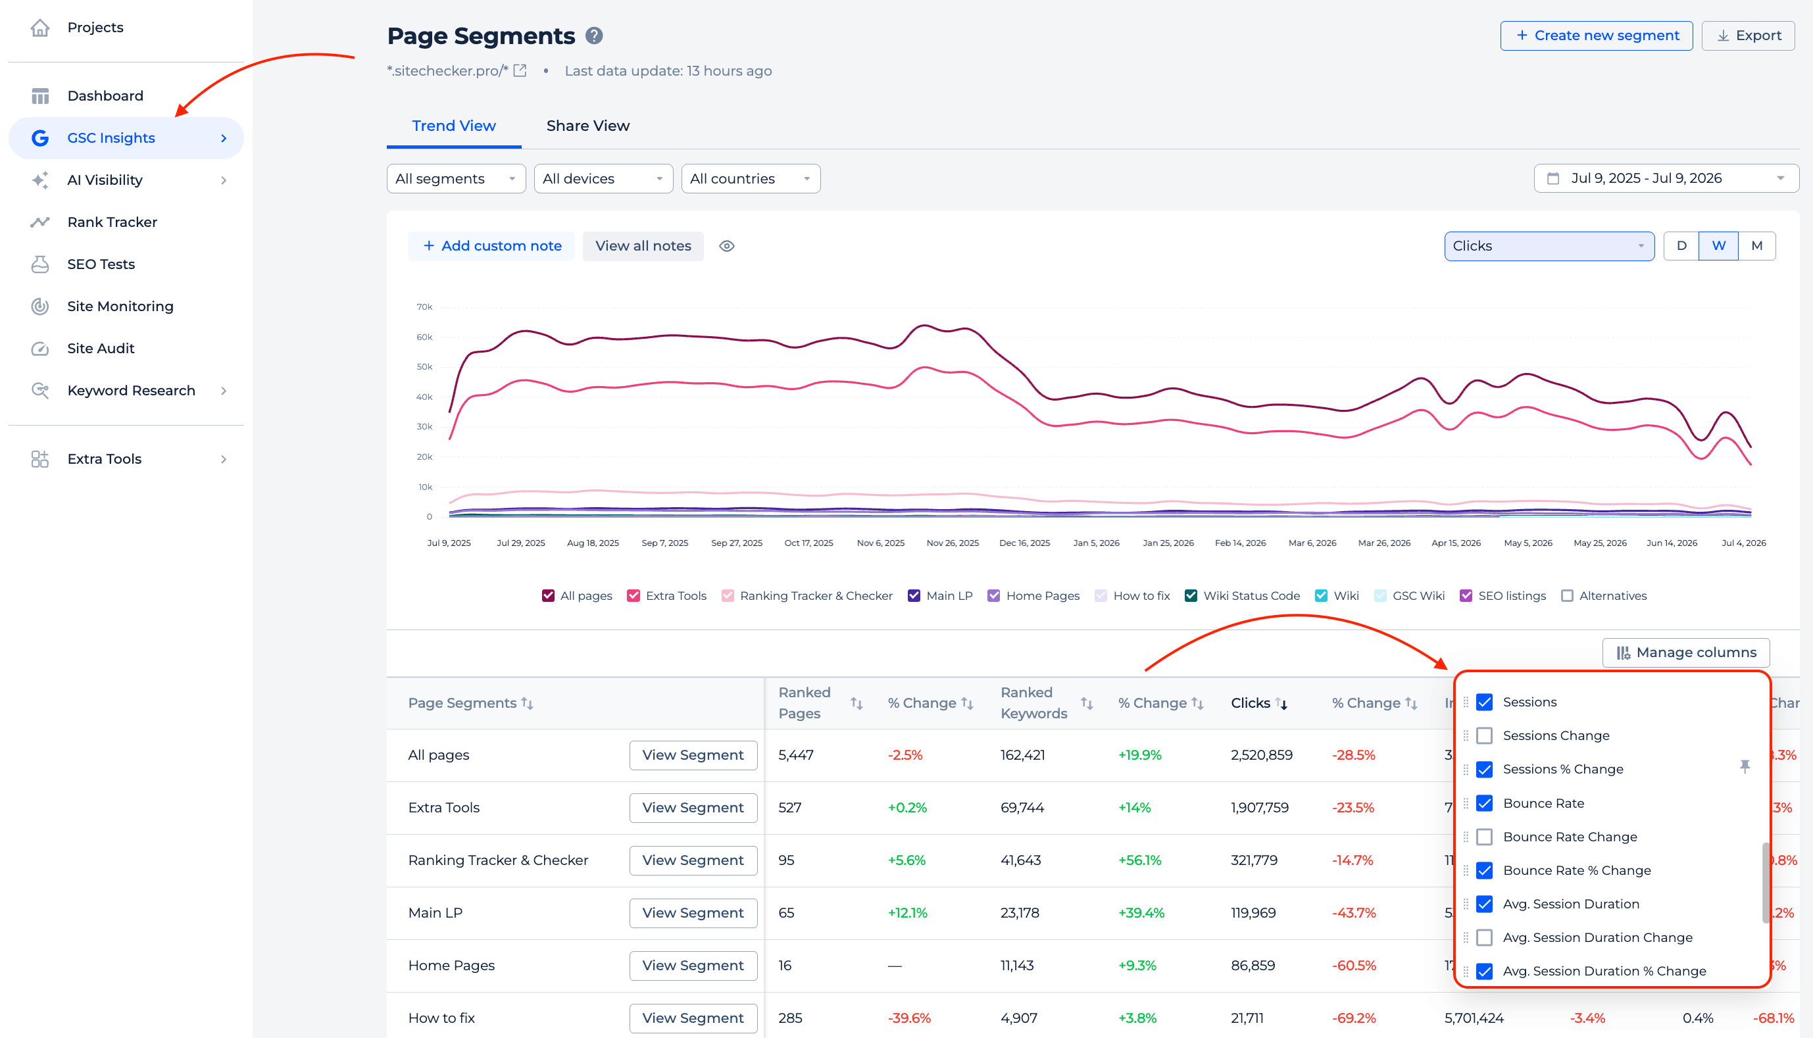The height and width of the screenshot is (1038, 1813).
Task: Click Create new segment button
Action: coord(1597,36)
